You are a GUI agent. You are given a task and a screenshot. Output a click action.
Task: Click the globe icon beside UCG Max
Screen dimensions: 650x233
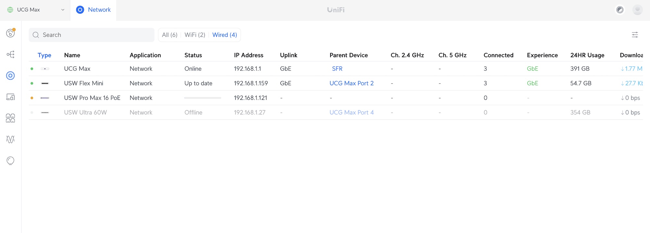(x=10, y=10)
